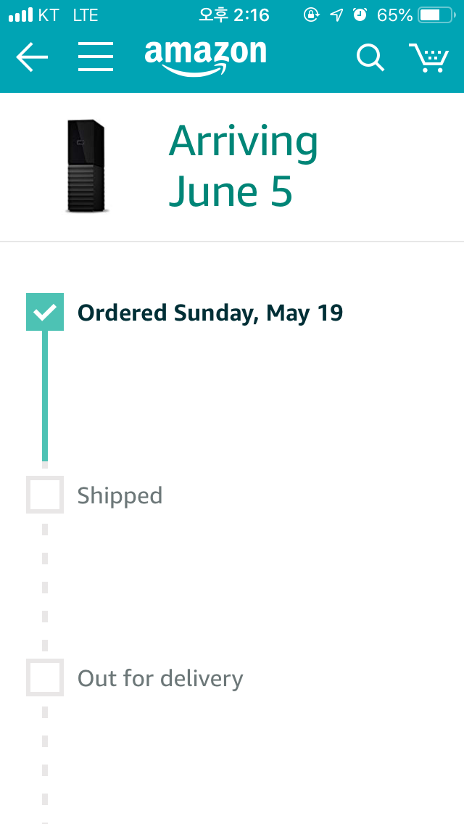Tap the 2:16 clock in status bar
Viewport: 464px width, 824px height.
coord(234,15)
